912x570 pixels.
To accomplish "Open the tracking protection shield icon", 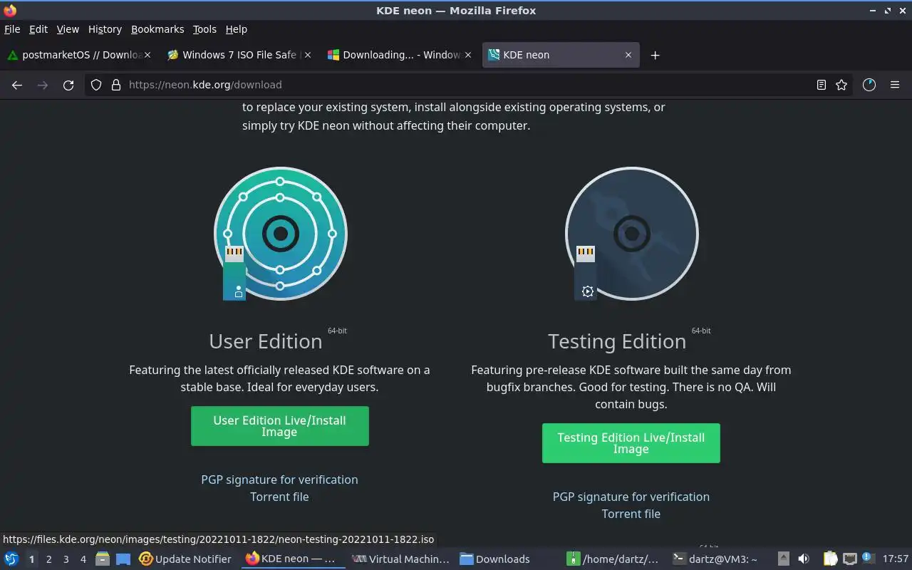I will pos(96,85).
